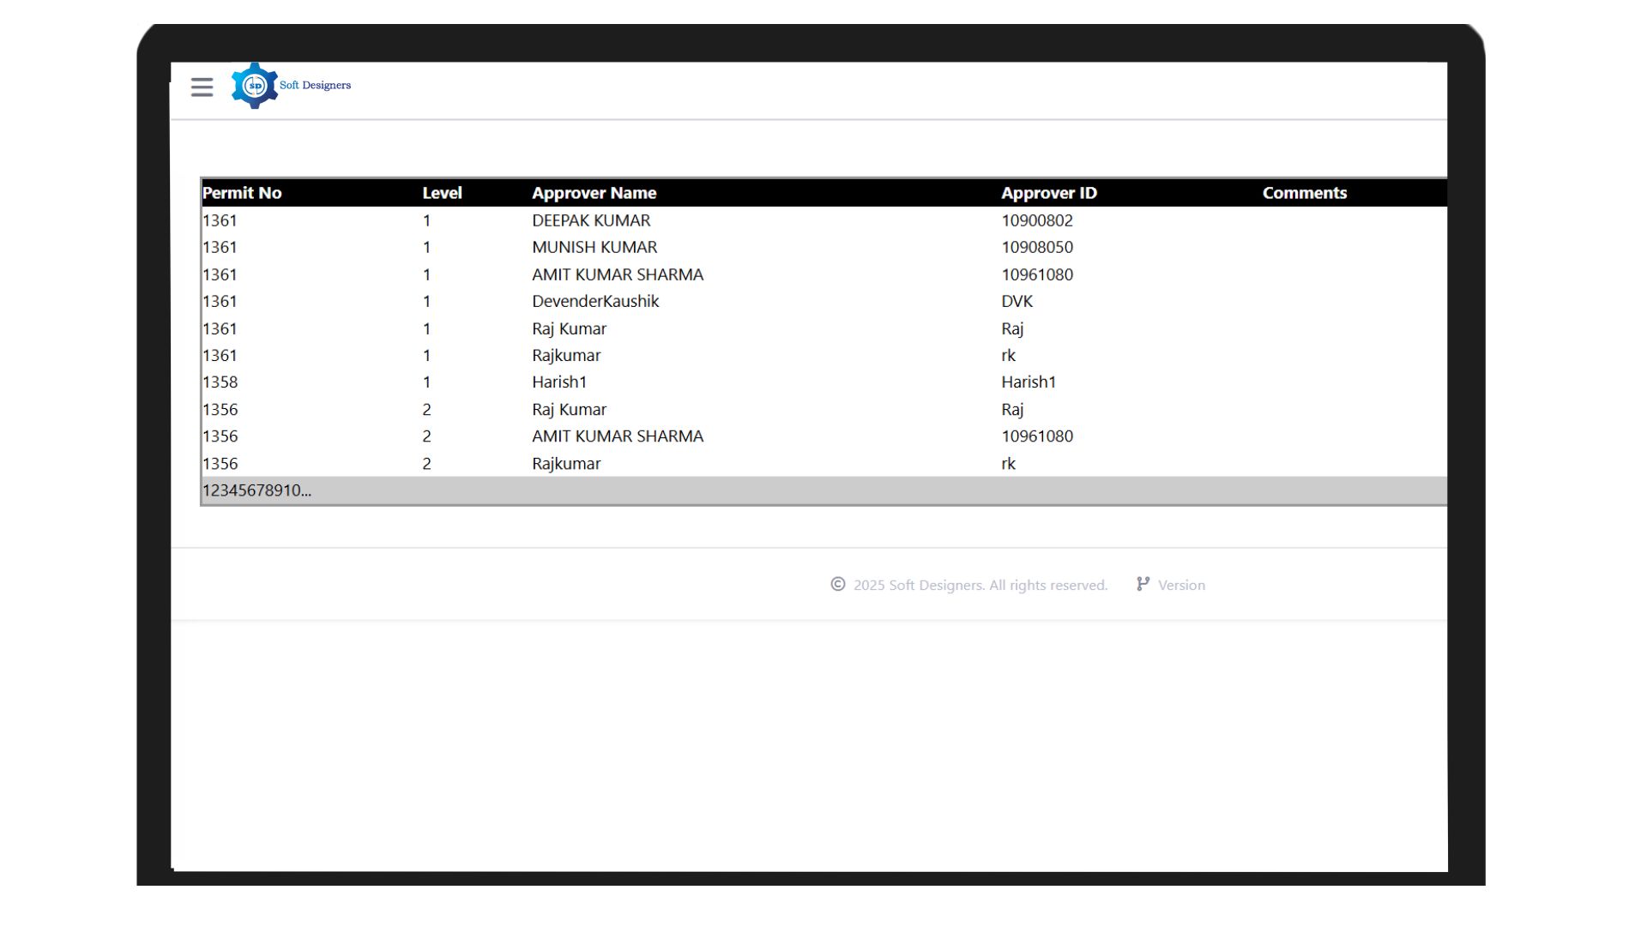
Task: Click the DevenderKaushik approver name
Action: 594,301
